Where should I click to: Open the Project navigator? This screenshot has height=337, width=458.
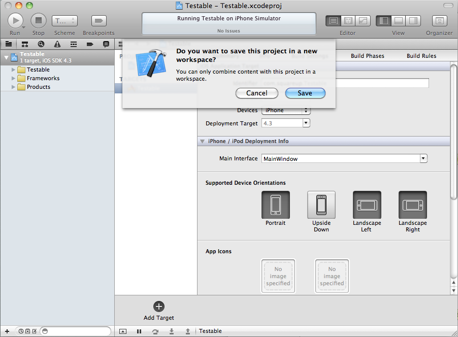pyautogui.click(x=9, y=44)
